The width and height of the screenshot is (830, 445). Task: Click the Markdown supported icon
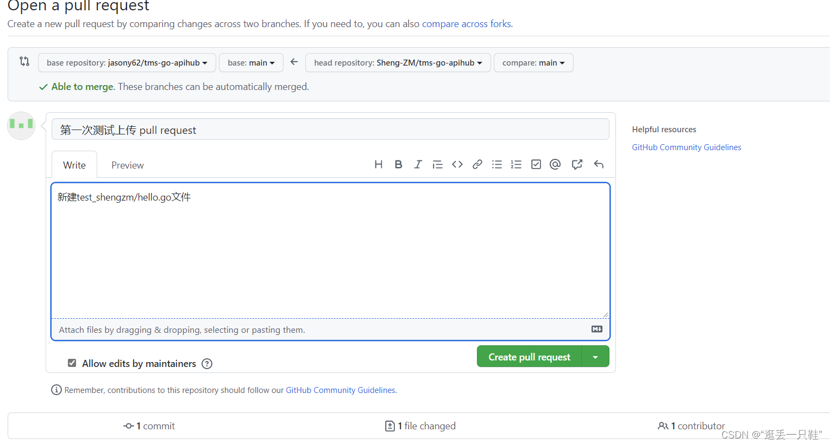(x=597, y=329)
